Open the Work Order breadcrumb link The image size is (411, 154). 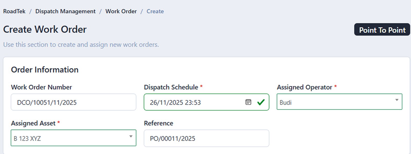121,11
